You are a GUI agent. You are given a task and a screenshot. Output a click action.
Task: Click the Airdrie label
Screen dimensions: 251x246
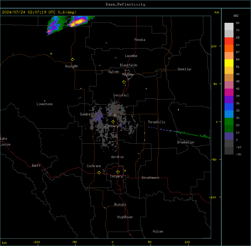click(x=117, y=157)
